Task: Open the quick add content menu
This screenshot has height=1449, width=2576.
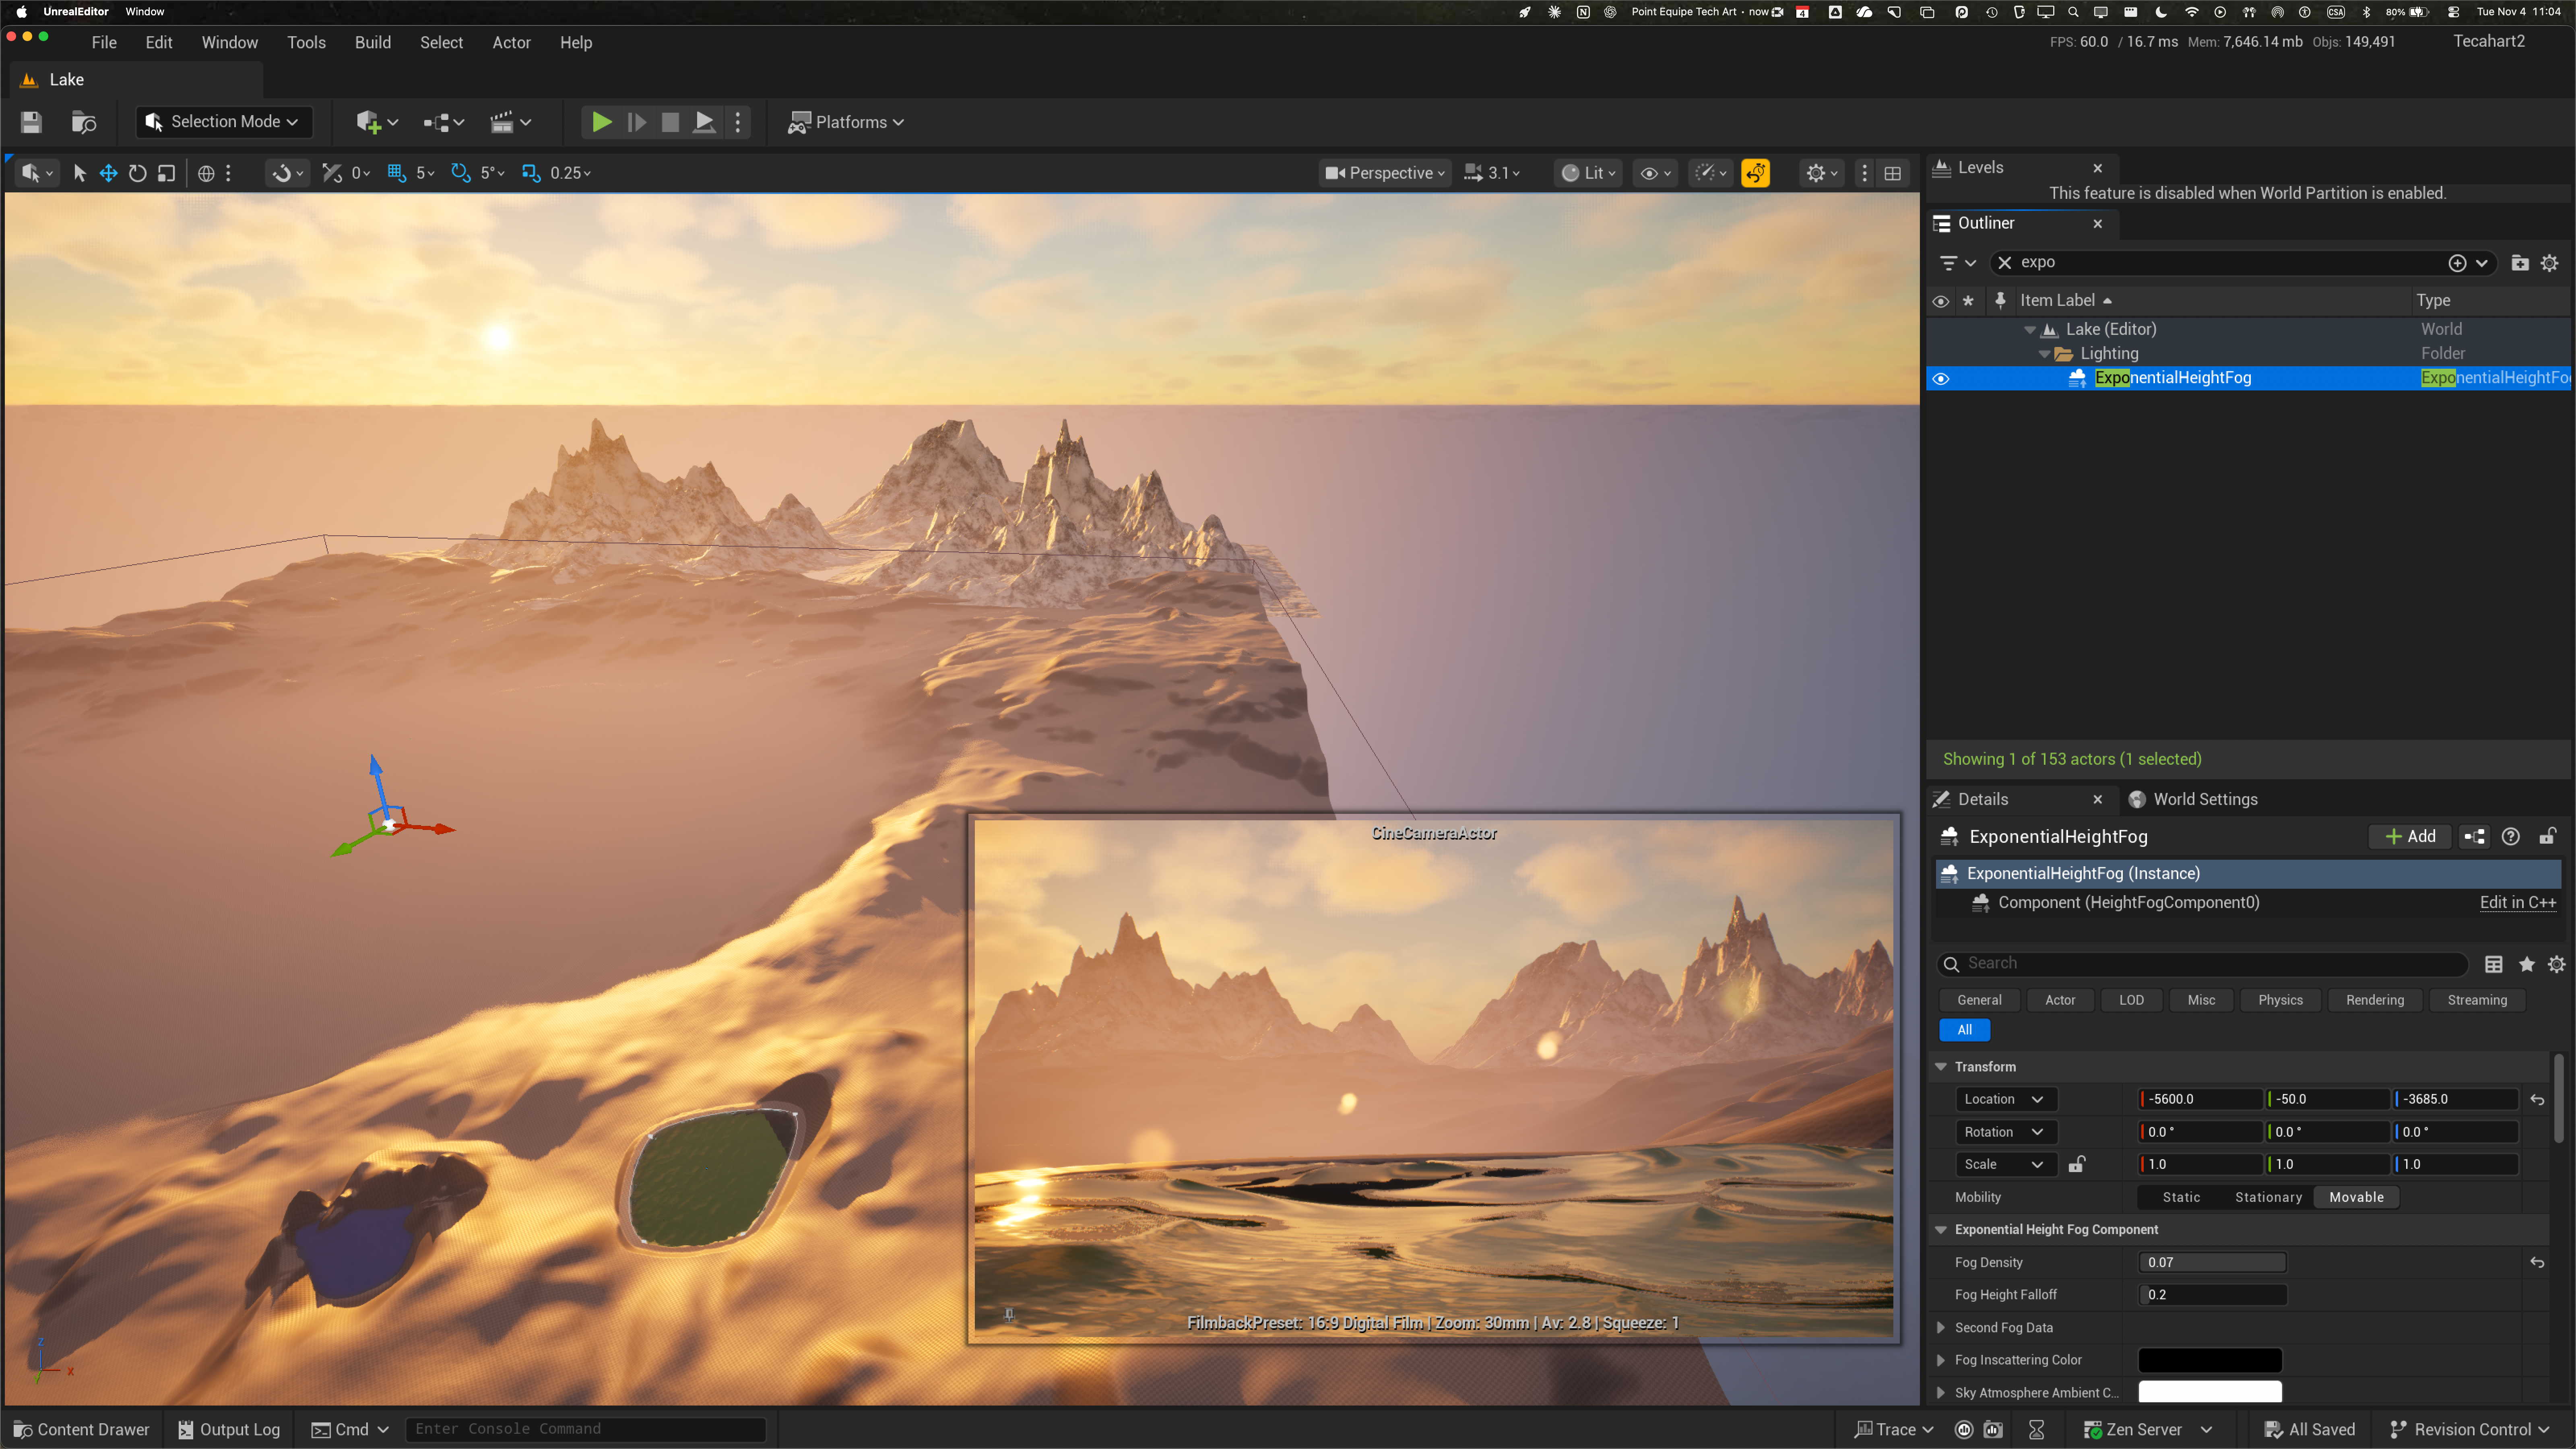Action: point(377,122)
